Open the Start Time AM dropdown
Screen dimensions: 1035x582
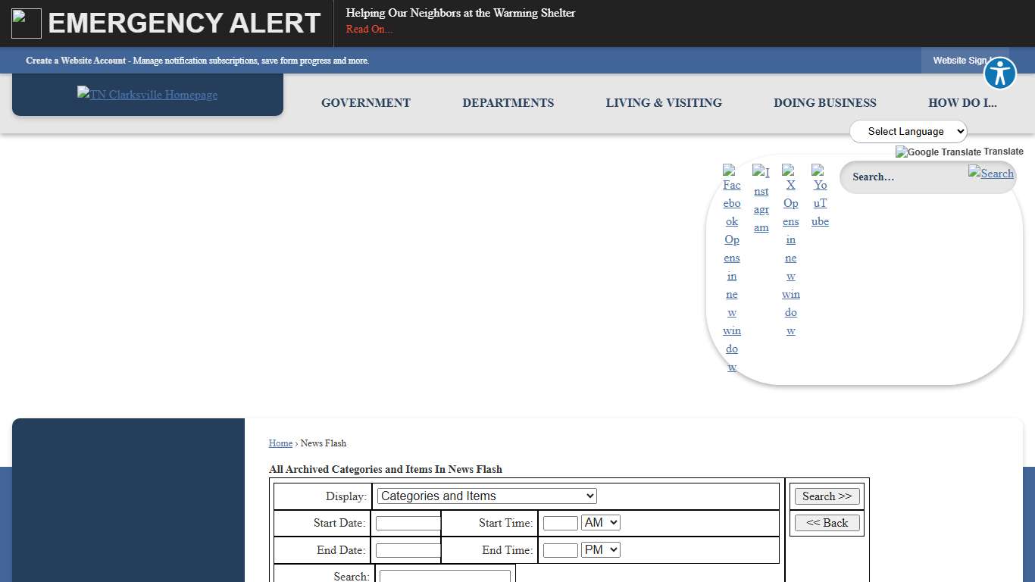[600, 523]
